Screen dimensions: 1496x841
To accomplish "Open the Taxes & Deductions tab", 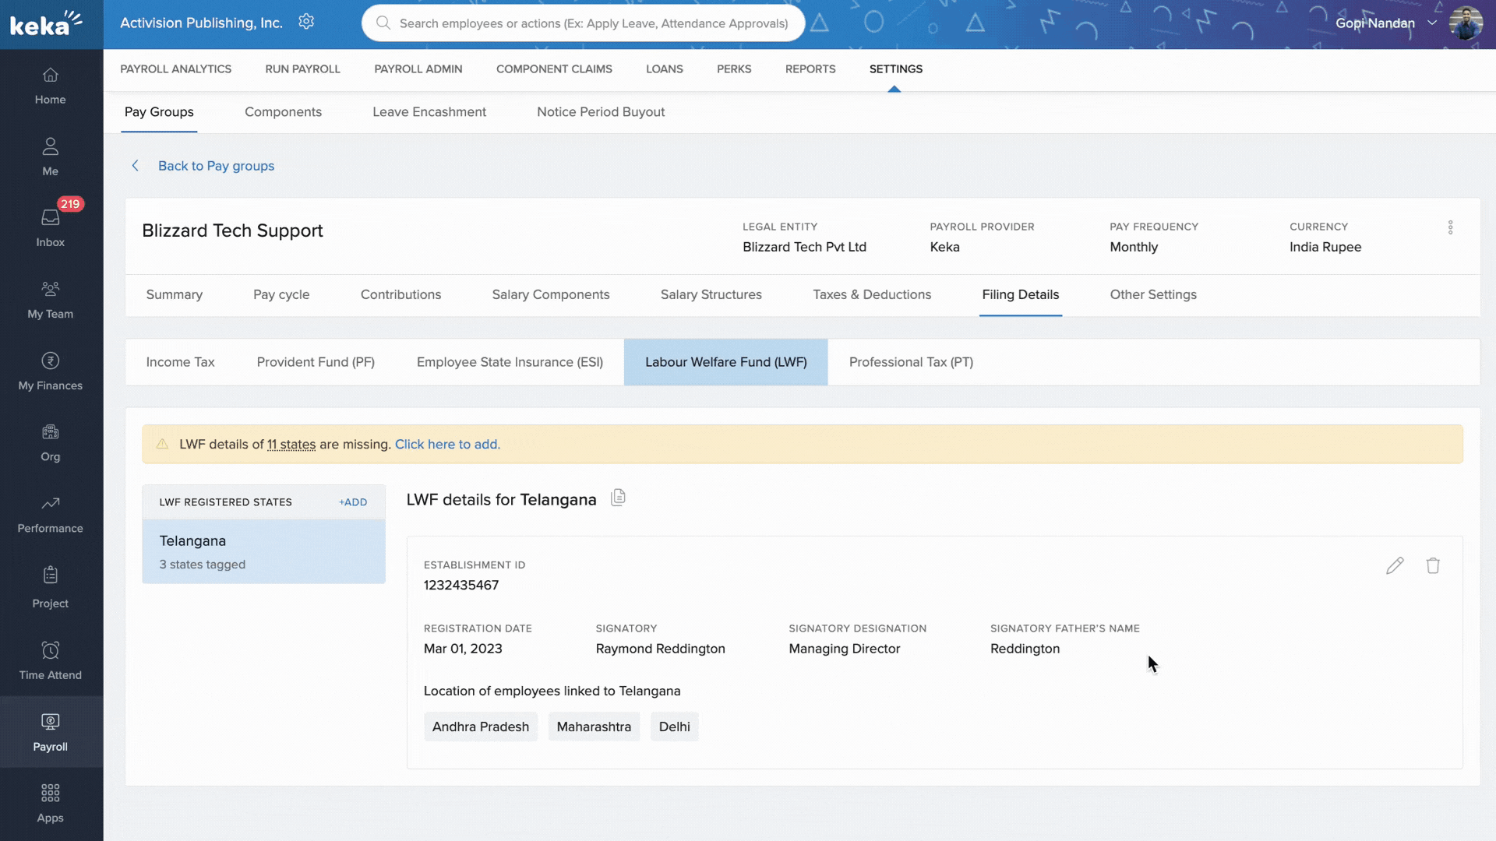I will coord(872,294).
